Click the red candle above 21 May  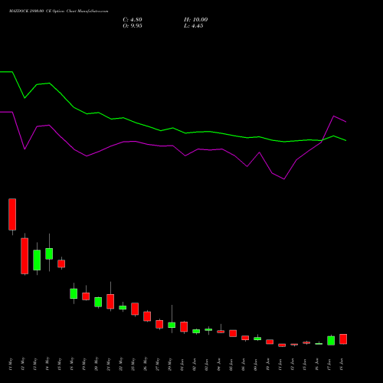(110, 302)
